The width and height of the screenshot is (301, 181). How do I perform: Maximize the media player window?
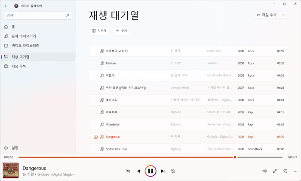pyautogui.click(x=285, y=4)
